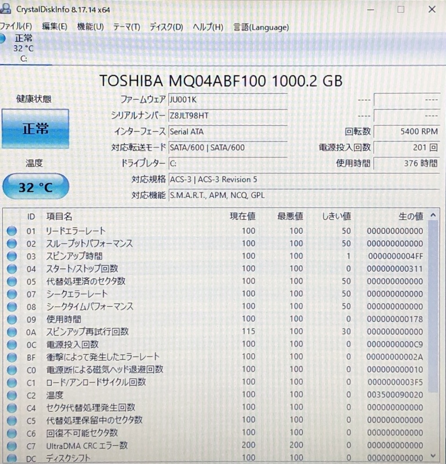Click the 健康状態 label
Screen dimensions: 446x464
tap(34, 99)
